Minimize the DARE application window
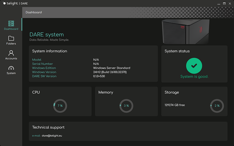 [218, 4]
